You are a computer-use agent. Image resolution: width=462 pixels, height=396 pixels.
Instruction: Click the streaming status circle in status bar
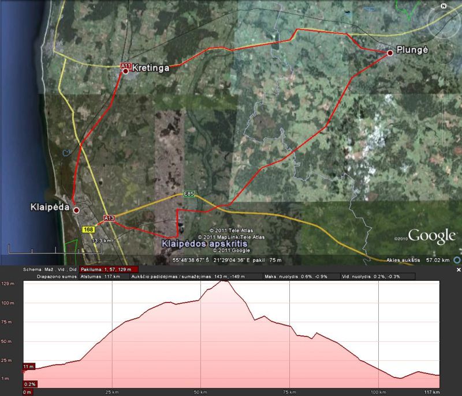pyautogui.click(x=457, y=260)
